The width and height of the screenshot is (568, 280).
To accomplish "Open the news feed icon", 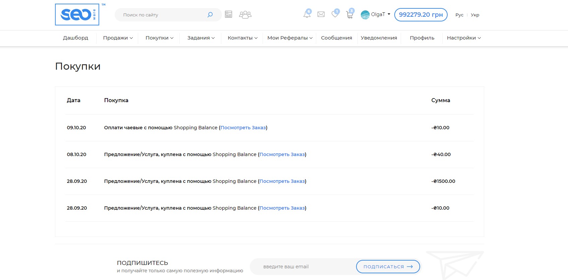I will [228, 14].
